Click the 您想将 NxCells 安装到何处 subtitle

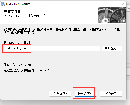[x=25, y=16]
